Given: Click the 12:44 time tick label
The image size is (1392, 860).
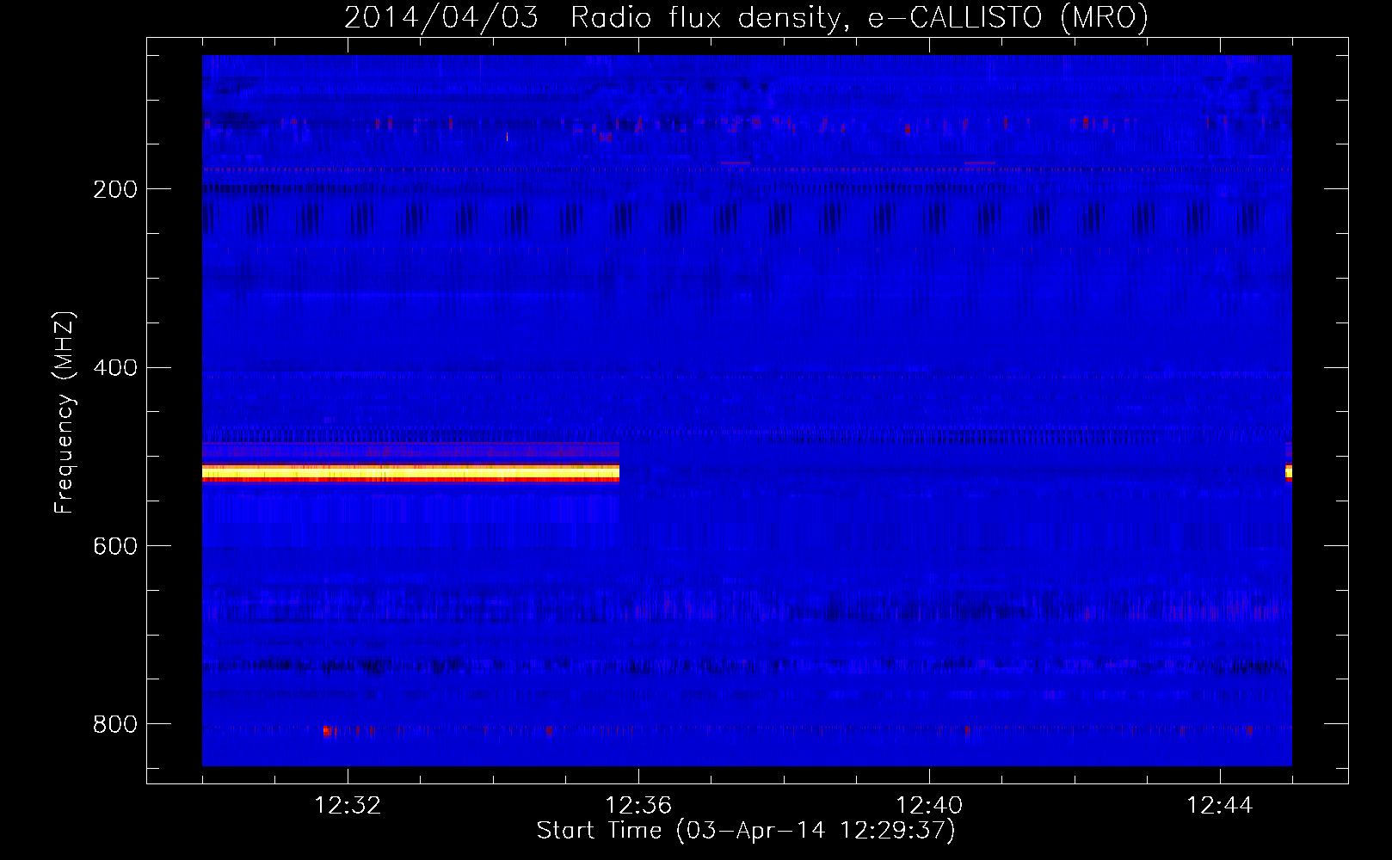Looking at the screenshot, I should tap(1220, 806).
